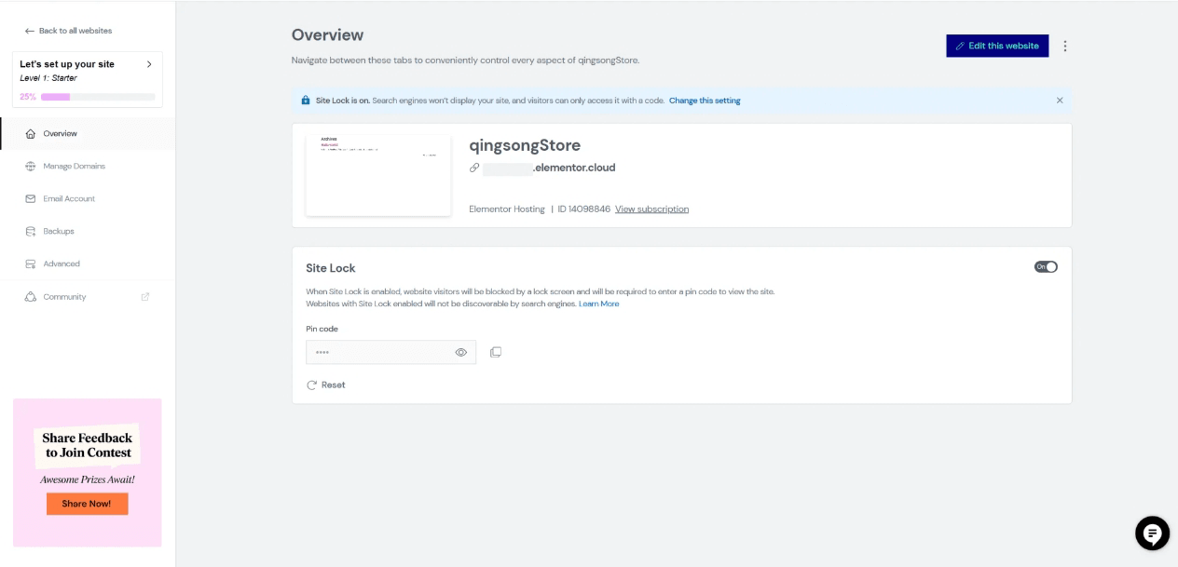The image size is (1178, 567).
Task: Open the three-dot more options menu
Action: [1065, 46]
